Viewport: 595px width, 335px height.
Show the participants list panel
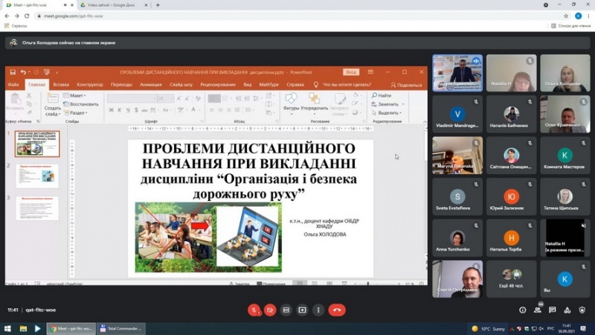537,310
